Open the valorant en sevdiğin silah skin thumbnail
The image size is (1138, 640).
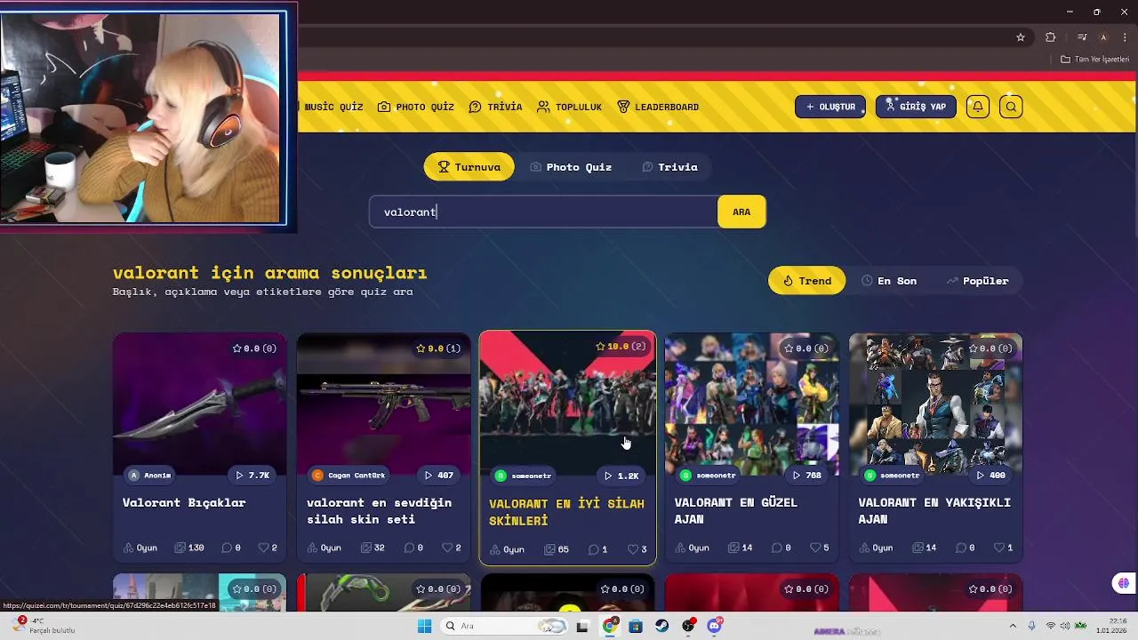click(383, 404)
